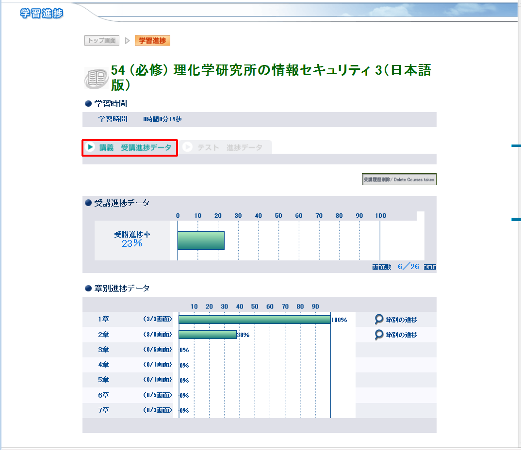521x450 pixels.
Task: Click the 100% label of 1章
Action: 339,320
